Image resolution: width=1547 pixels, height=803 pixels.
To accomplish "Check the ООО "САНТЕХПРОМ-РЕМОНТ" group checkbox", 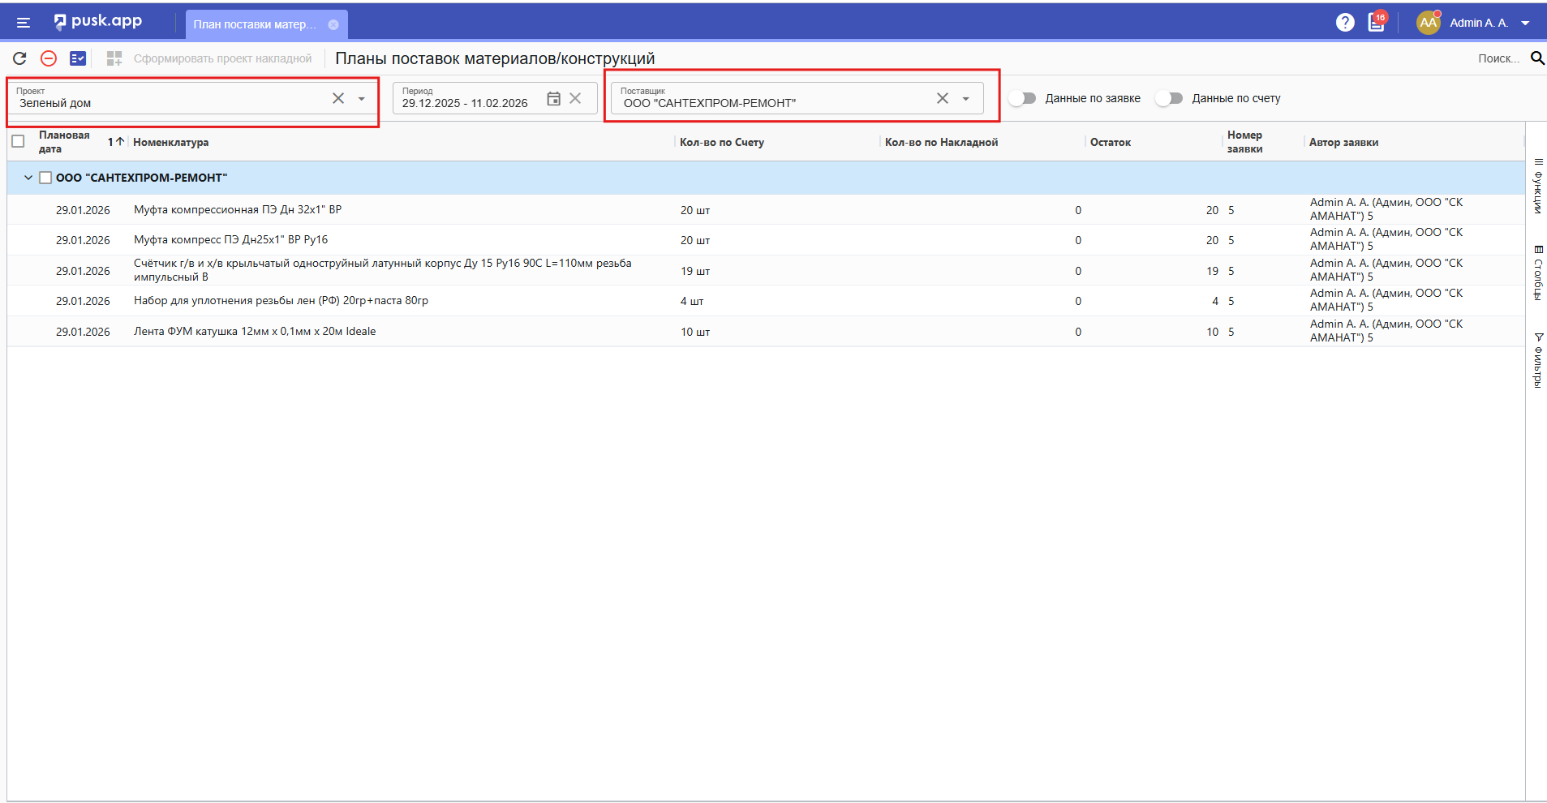I will click(45, 178).
